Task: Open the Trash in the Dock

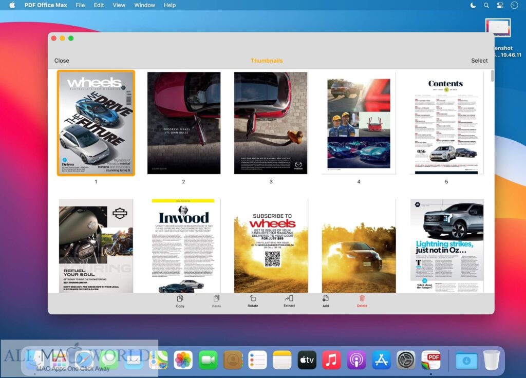Action: click(492, 360)
